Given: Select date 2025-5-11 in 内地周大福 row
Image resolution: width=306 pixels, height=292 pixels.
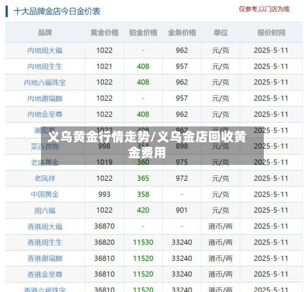Looking at the screenshot, I should click(271, 50).
